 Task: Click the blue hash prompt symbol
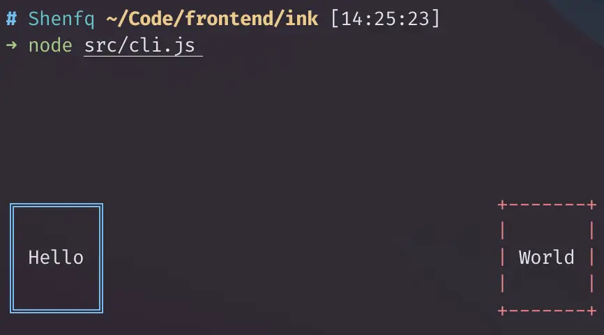[x=11, y=19]
